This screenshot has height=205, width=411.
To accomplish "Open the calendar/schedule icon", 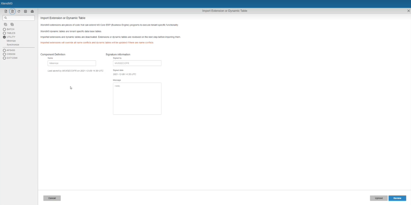I will (x=25, y=11).
